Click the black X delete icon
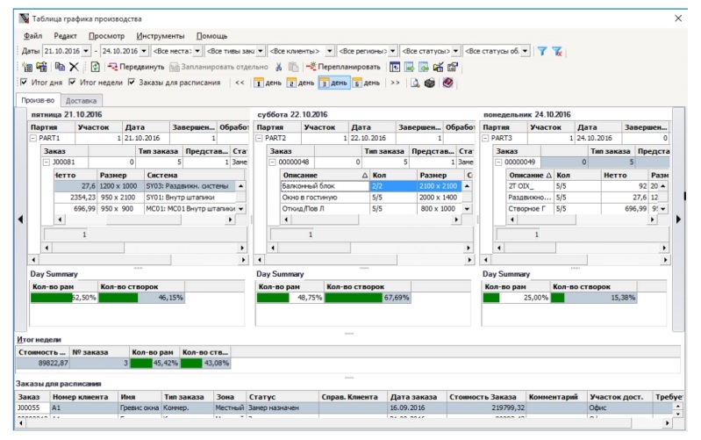This screenshot has height=440, width=701. [x=75, y=67]
